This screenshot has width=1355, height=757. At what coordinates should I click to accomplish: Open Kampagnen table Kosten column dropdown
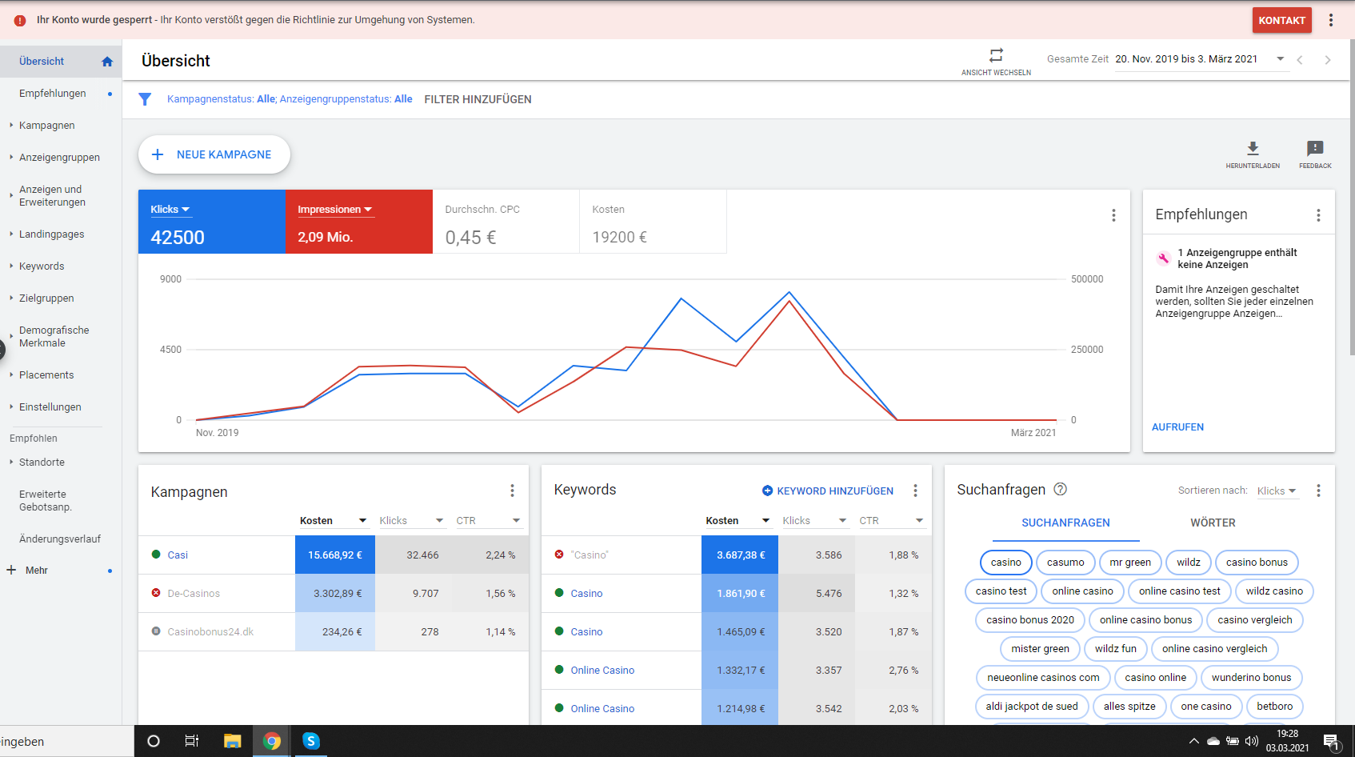click(362, 521)
